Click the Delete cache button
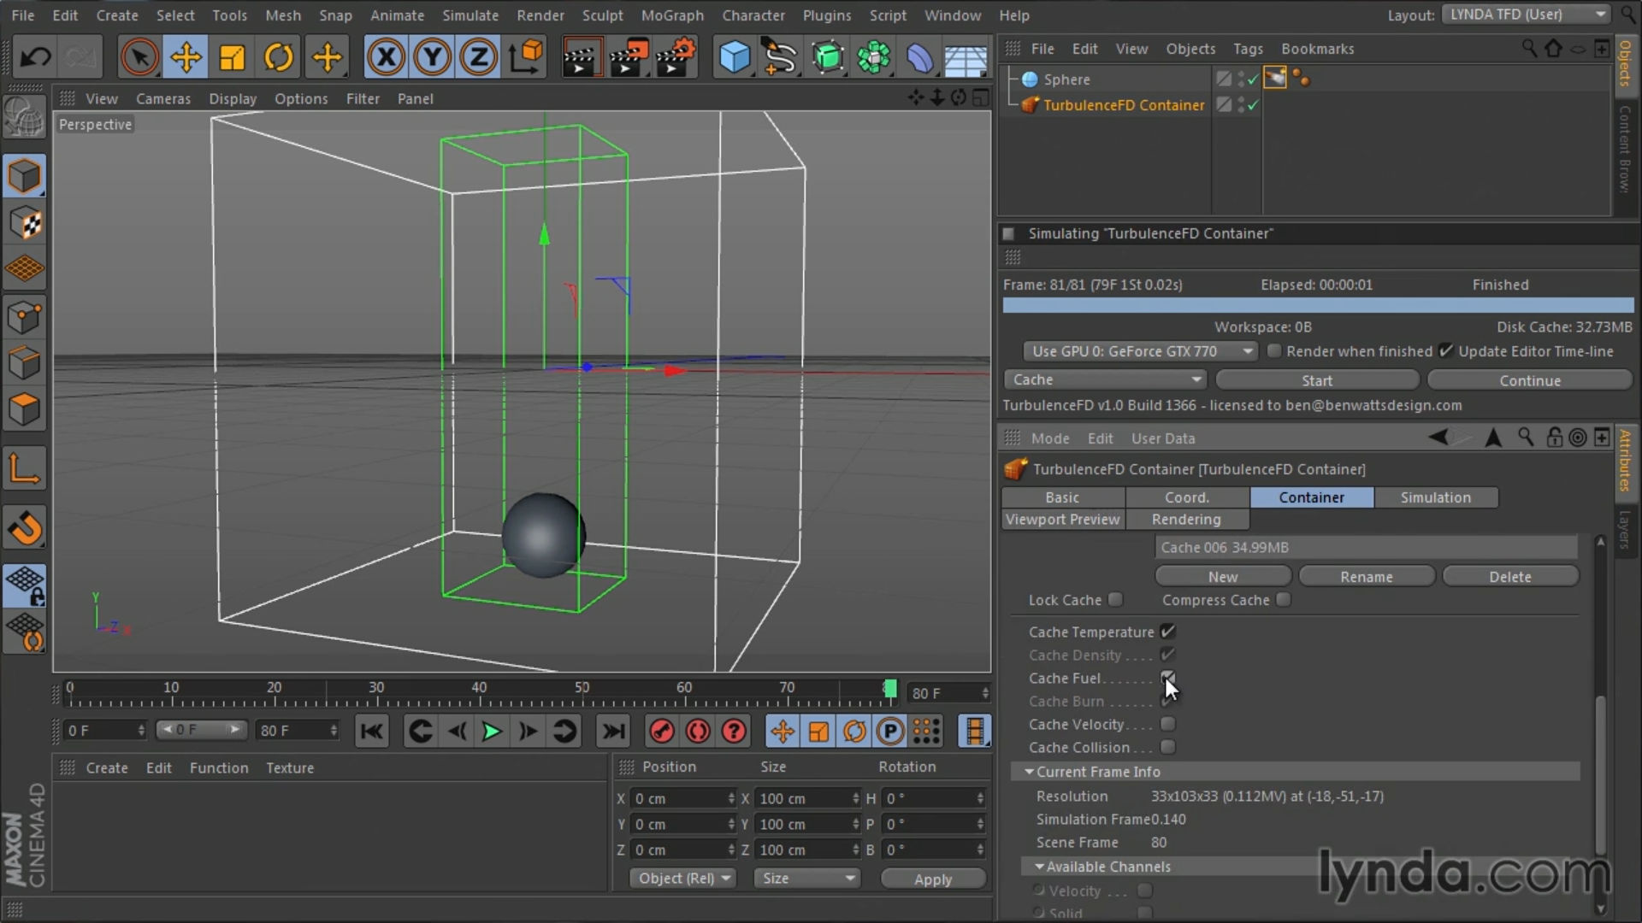Screen dimensions: 1642x923 1509,577
